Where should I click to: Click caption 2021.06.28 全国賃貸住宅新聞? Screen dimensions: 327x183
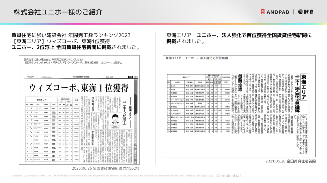[291, 161]
